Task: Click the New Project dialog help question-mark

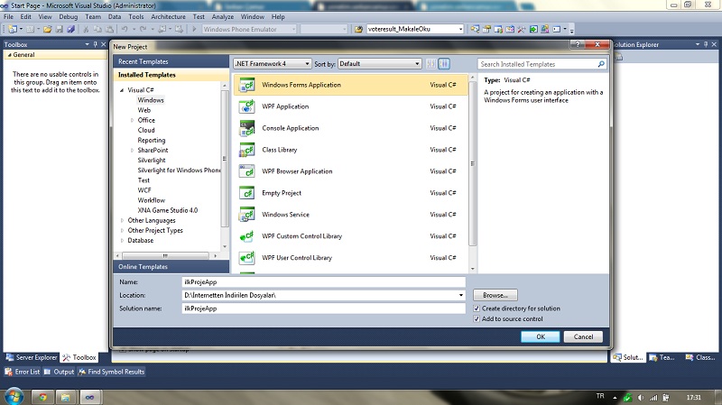Action: click(x=578, y=44)
